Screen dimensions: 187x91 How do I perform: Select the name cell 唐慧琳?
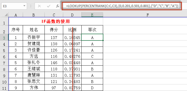34,75
